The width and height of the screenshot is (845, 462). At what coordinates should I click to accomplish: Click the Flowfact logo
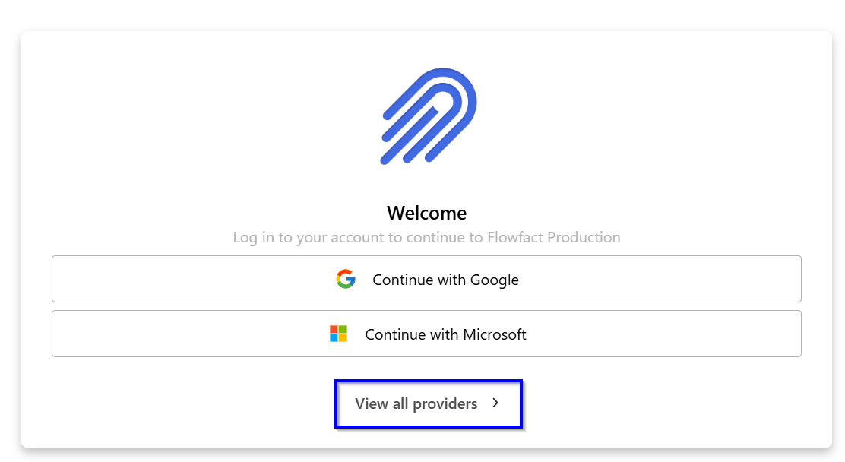click(428, 115)
